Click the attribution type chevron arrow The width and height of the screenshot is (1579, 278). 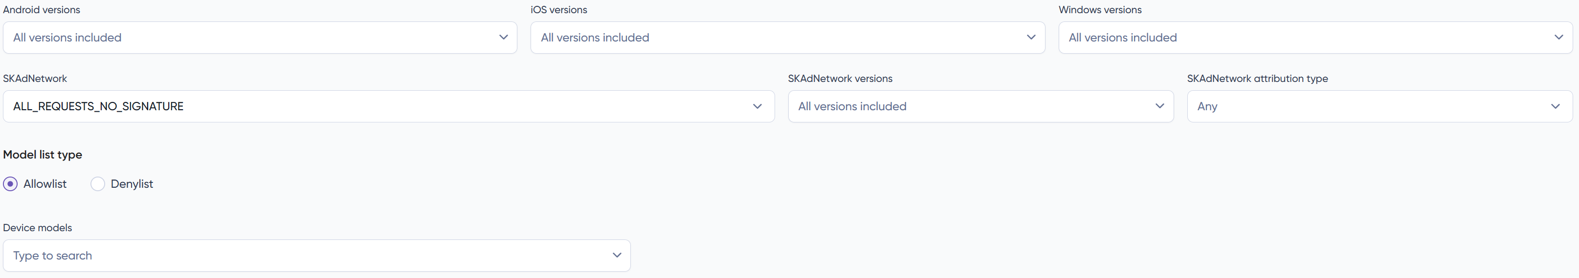[x=1555, y=106]
